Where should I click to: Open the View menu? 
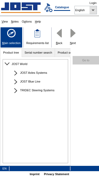pos(5,21)
